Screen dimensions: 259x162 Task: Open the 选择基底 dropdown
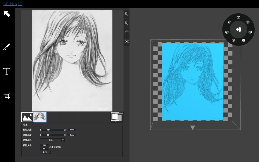coord(52,140)
